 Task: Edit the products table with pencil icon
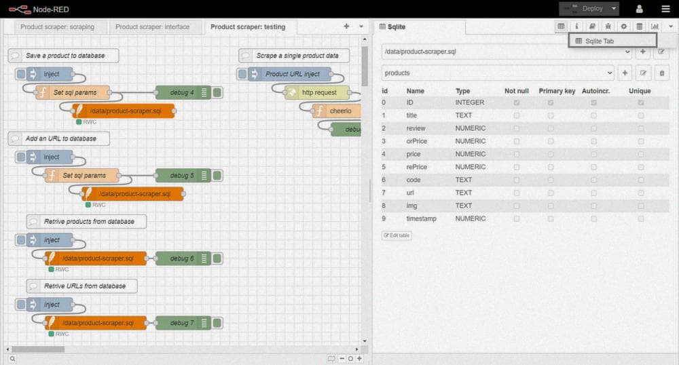tap(644, 73)
